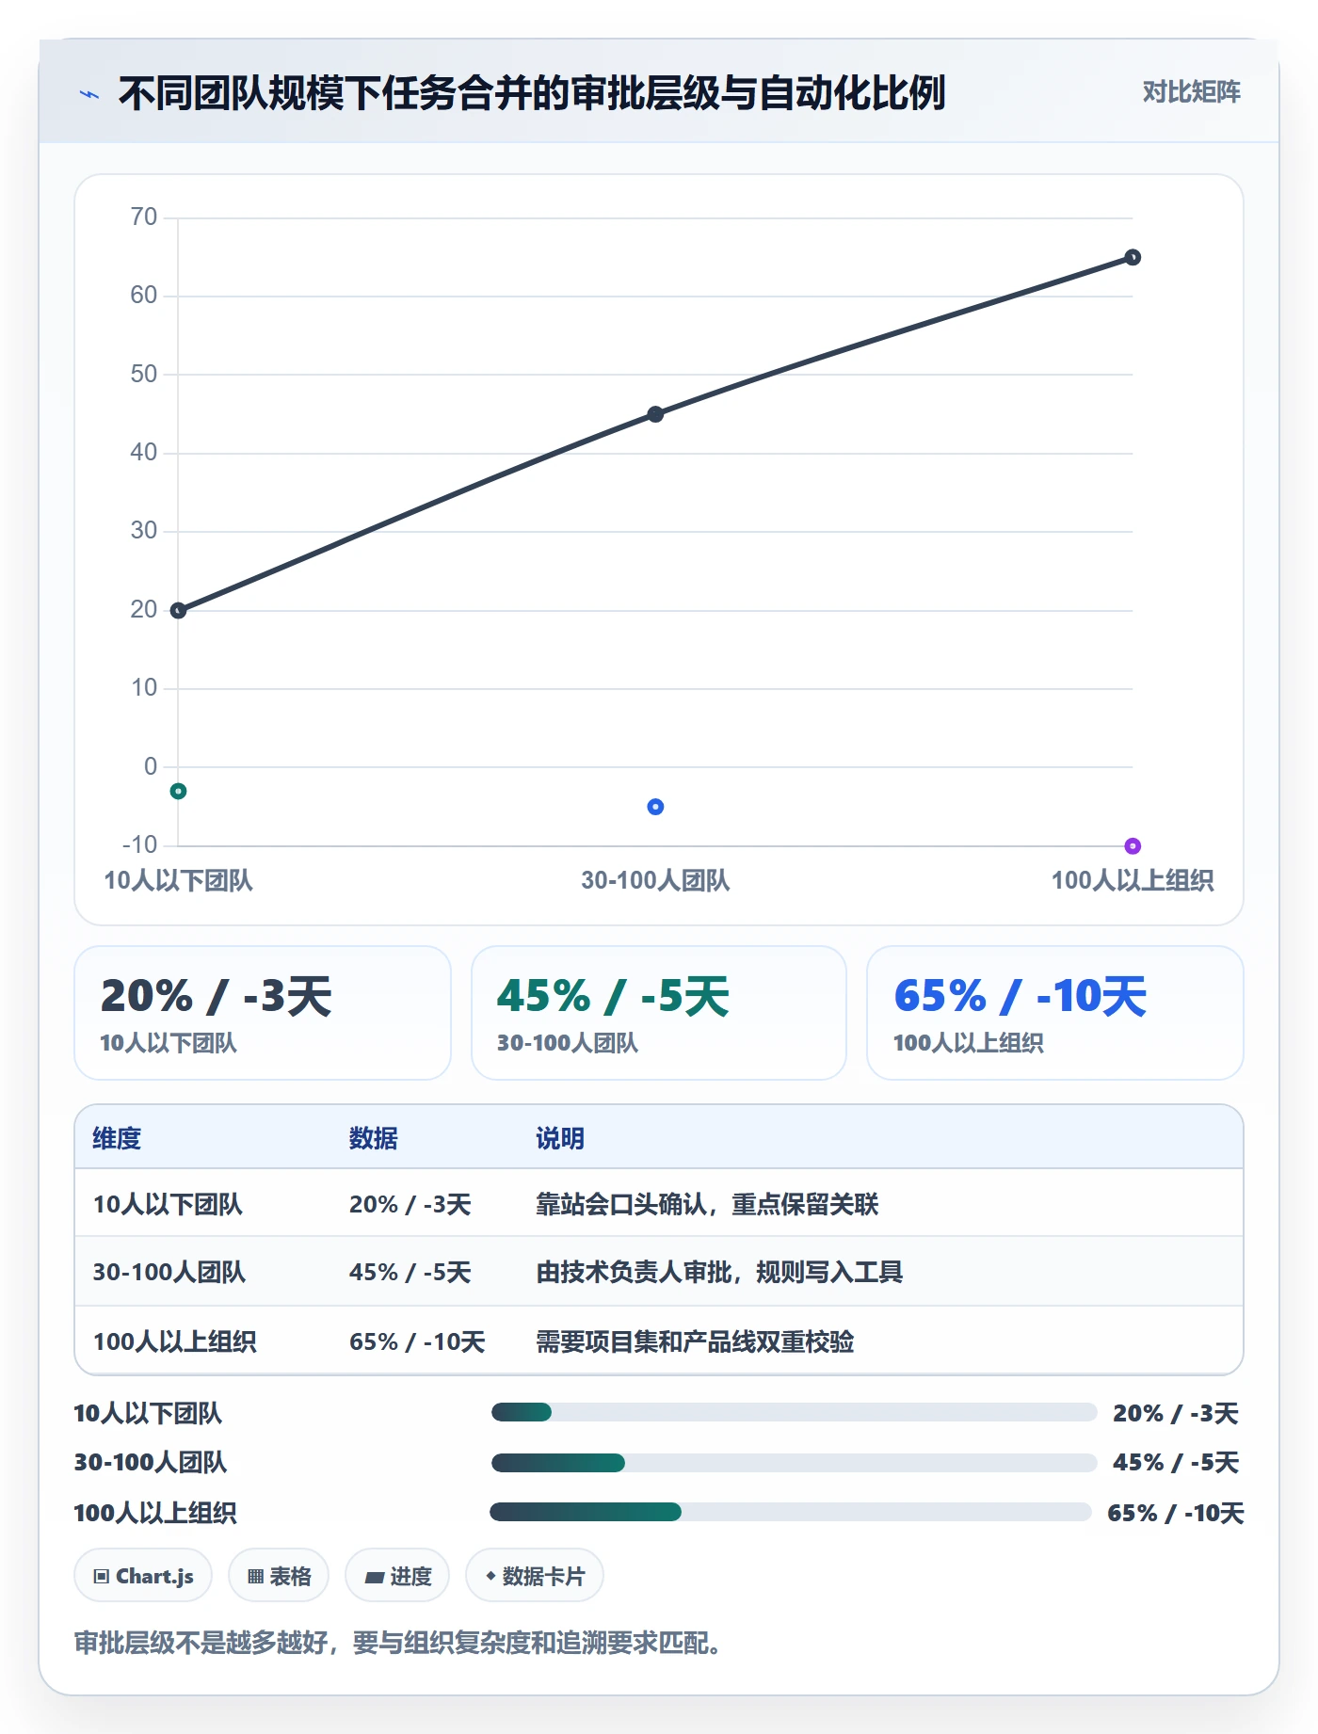The image size is (1318, 1734).
Task: Click the line point at value 45
Action: point(655,414)
